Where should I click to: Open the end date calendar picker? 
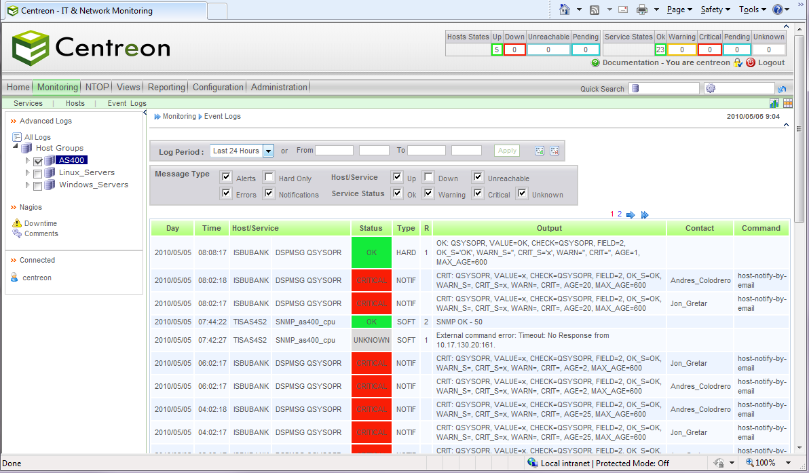(x=554, y=150)
